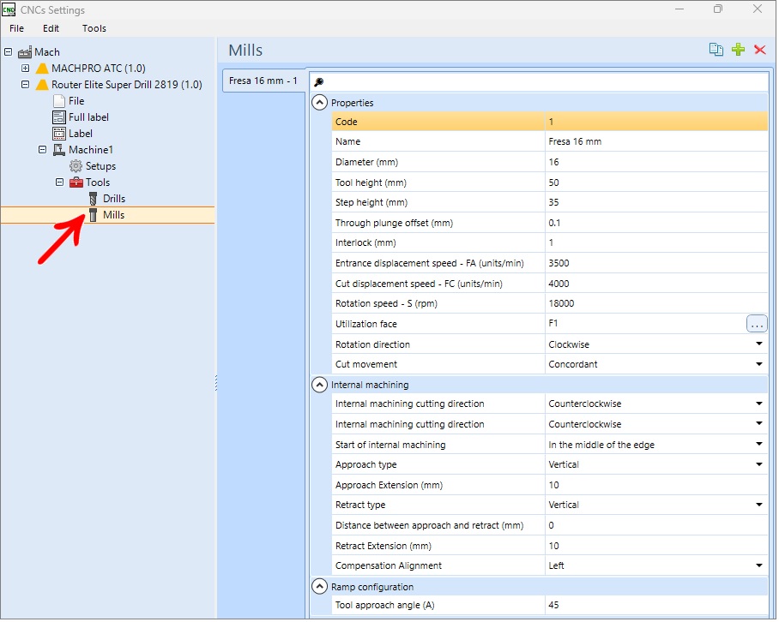The height and width of the screenshot is (622, 779).
Task: Click the Start of internal machining label
Action: click(390, 446)
